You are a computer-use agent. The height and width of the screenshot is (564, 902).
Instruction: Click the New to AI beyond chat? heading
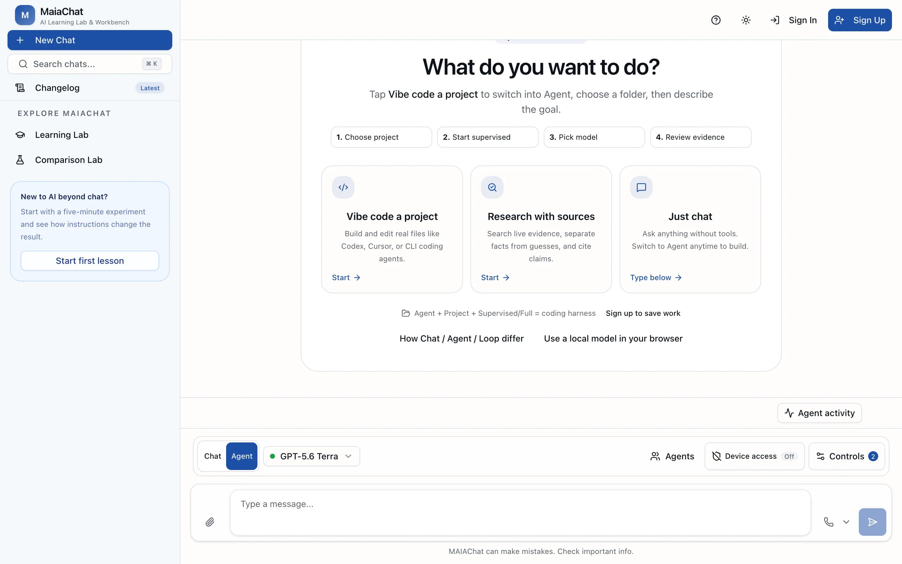click(64, 196)
